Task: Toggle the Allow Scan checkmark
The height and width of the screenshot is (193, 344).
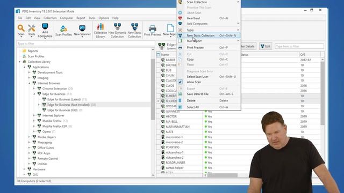Action: [x=180, y=82]
